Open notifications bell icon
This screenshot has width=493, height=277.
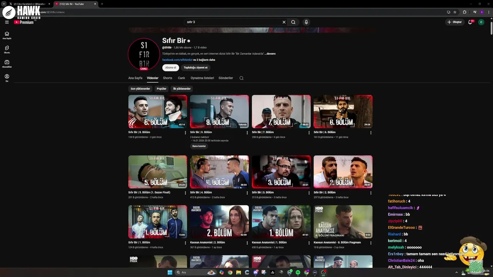[x=470, y=22]
